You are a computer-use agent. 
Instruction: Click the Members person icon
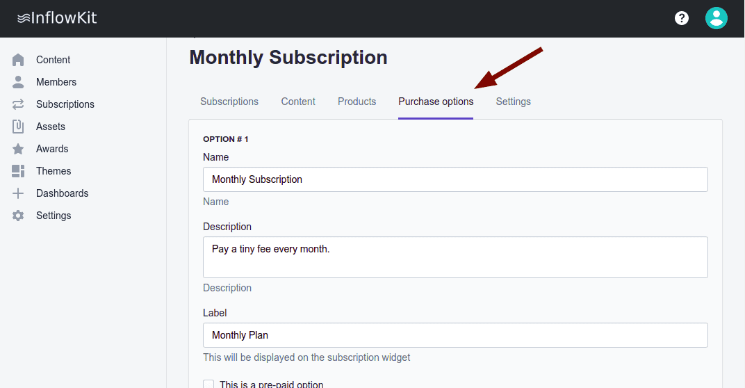(x=19, y=82)
